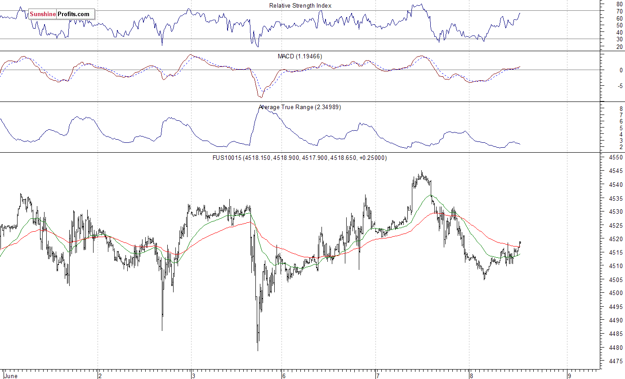The width and height of the screenshot is (625, 379).
Task: Click the 4535 price axis value
Action: pos(616,198)
